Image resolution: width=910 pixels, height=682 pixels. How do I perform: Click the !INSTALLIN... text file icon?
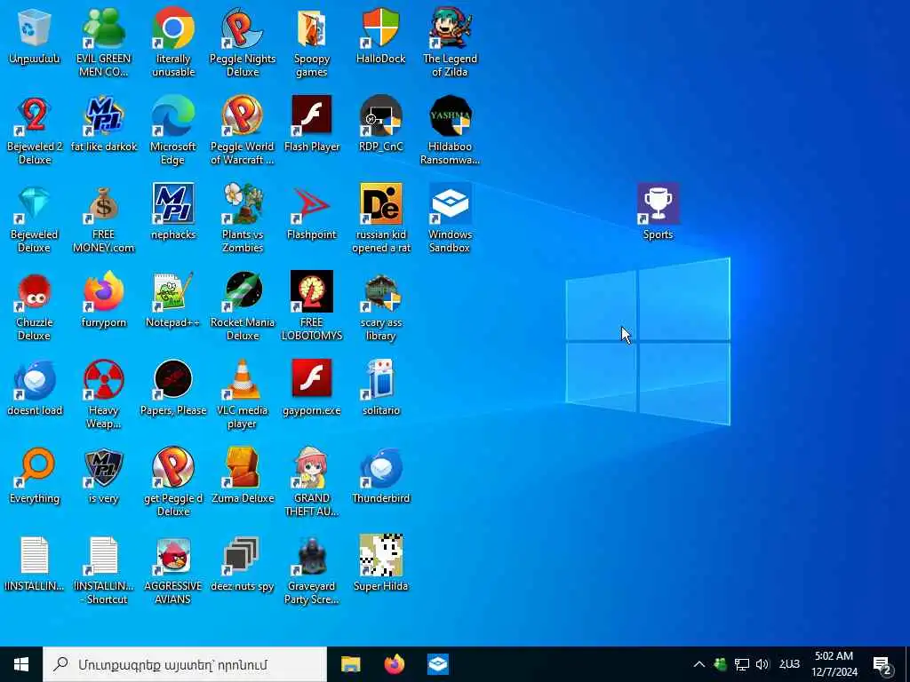pos(35,564)
